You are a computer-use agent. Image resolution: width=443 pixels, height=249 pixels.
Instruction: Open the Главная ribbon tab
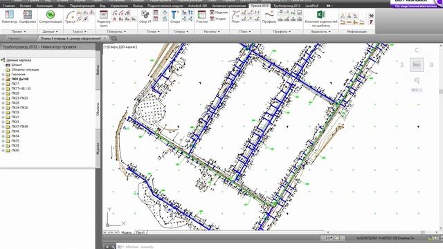[x=9, y=6]
